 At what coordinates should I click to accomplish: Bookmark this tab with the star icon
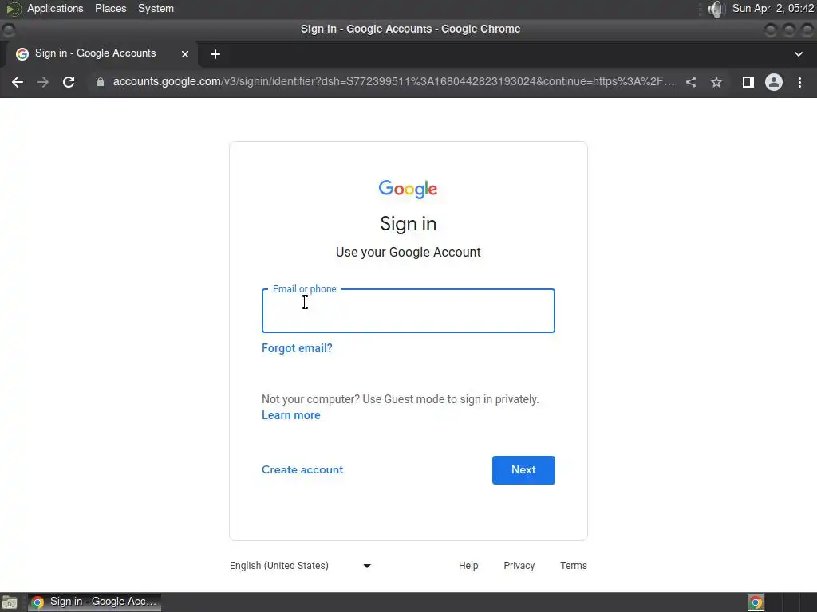[x=716, y=82]
